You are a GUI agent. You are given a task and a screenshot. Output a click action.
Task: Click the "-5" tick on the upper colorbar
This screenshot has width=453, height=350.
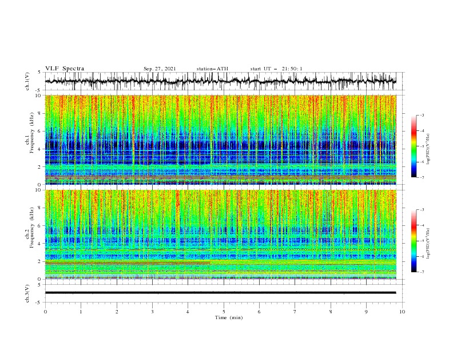click(x=422, y=146)
